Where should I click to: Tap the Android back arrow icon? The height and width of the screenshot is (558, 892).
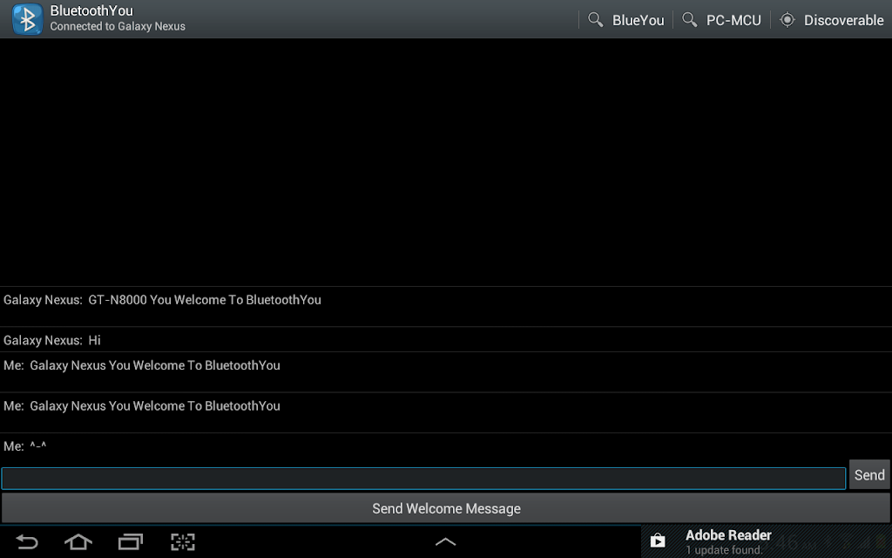(26, 541)
